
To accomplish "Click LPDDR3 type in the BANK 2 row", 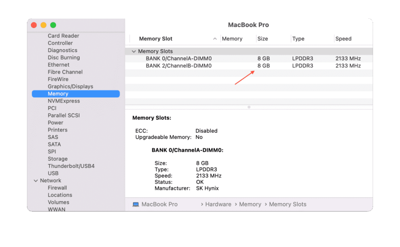I will click(x=303, y=66).
